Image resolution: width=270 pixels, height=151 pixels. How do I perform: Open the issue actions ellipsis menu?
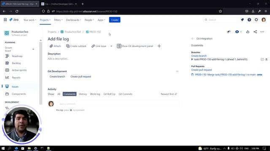click(x=262, y=32)
